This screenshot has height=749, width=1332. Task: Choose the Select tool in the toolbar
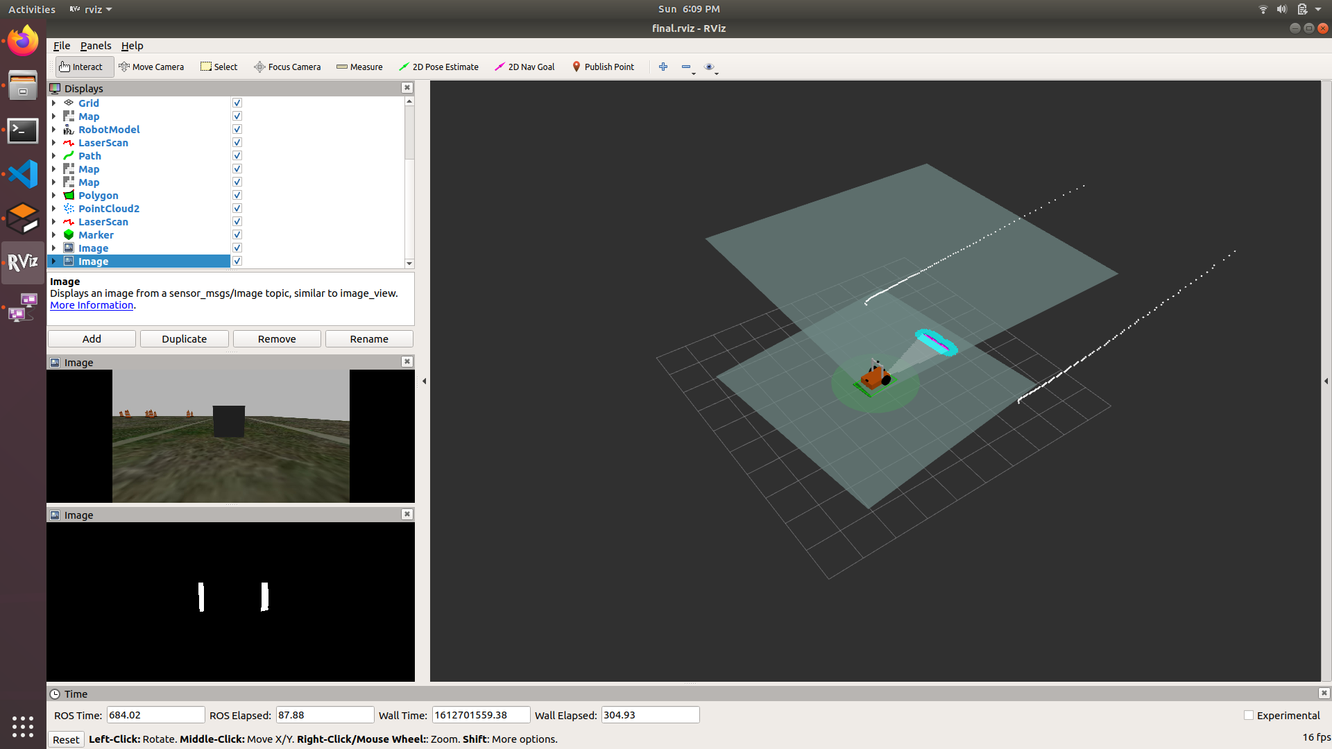pyautogui.click(x=219, y=67)
